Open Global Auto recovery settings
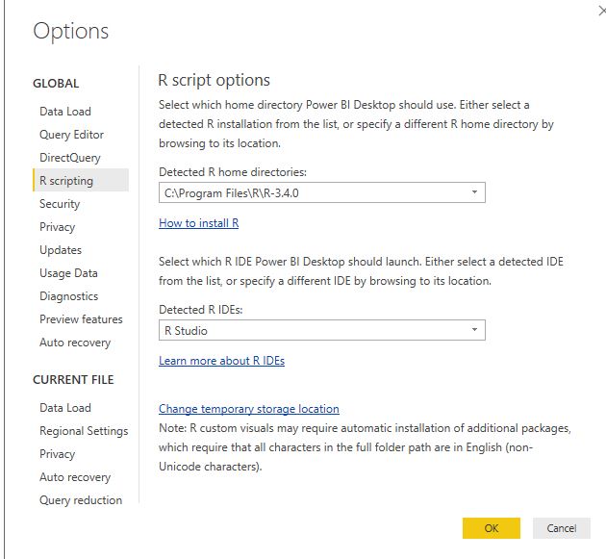606x559 pixels. pyautogui.click(x=75, y=343)
